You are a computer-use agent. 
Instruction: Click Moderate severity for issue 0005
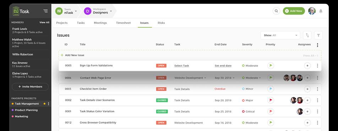pos(250,66)
